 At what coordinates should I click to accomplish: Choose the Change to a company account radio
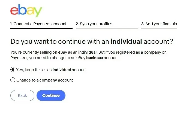pos(13,80)
